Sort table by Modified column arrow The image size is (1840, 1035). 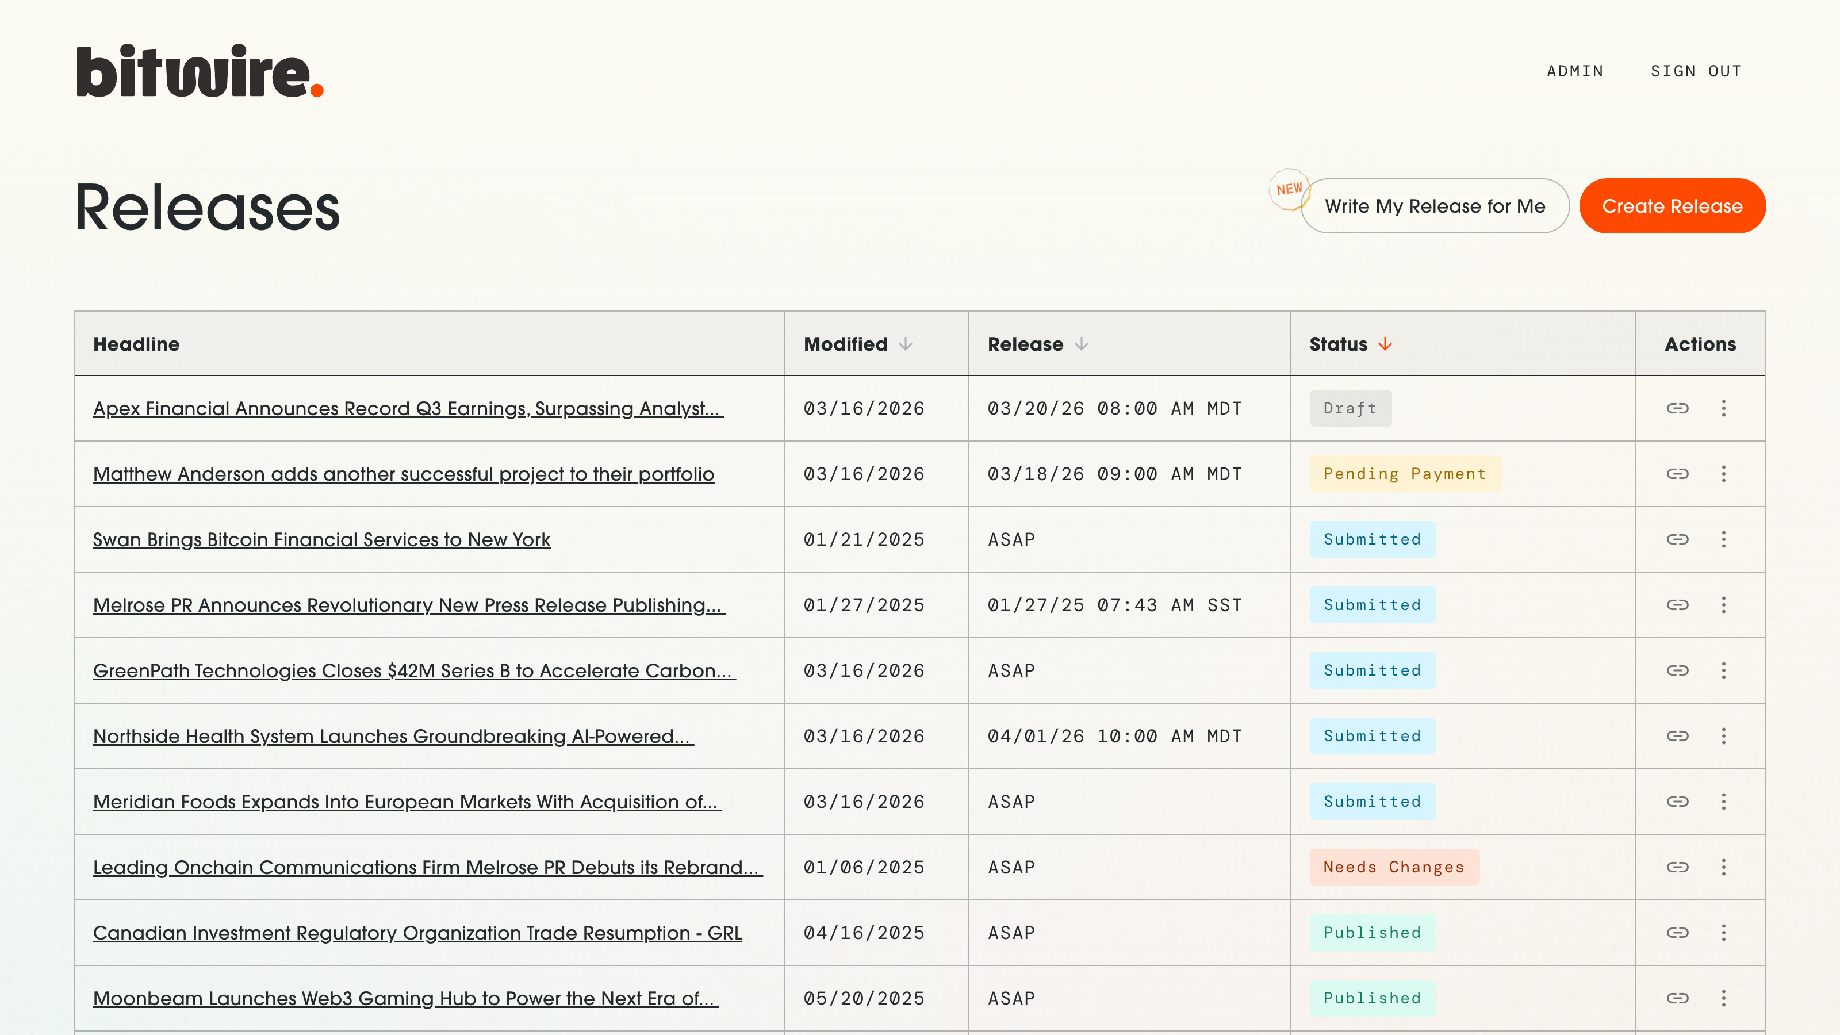906,344
